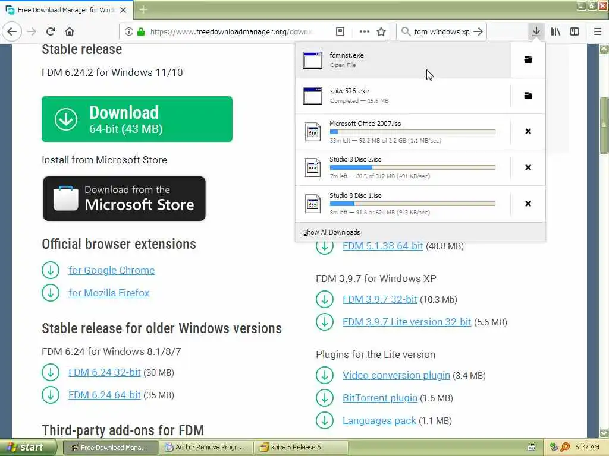The image size is (609, 456).
Task: Download FDM 3.9.7 32-bit
Action: click(380, 300)
